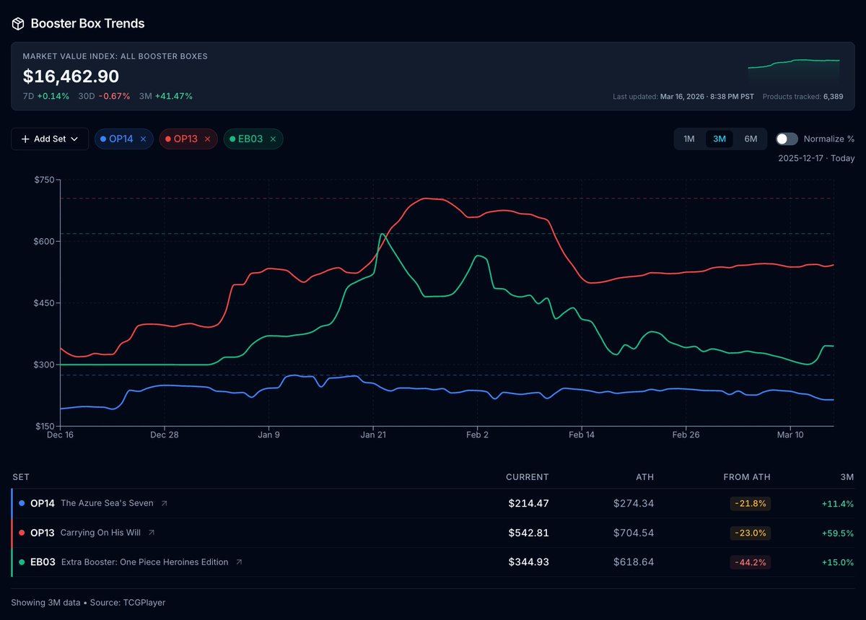
Task: Remove the EB03 set chip
Action: [273, 139]
